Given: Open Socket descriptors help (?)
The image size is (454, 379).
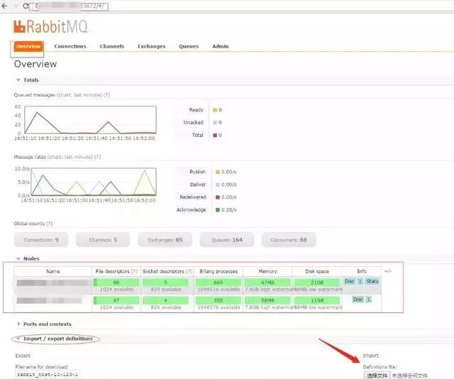Looking at the screenshot, I should pos(189,272).
